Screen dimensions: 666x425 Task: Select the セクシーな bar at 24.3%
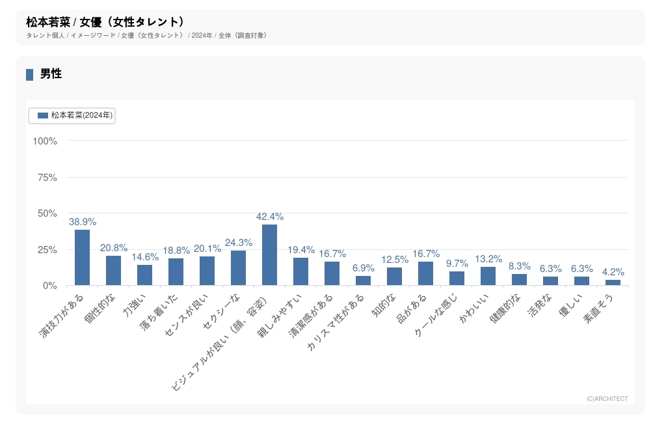239,268
